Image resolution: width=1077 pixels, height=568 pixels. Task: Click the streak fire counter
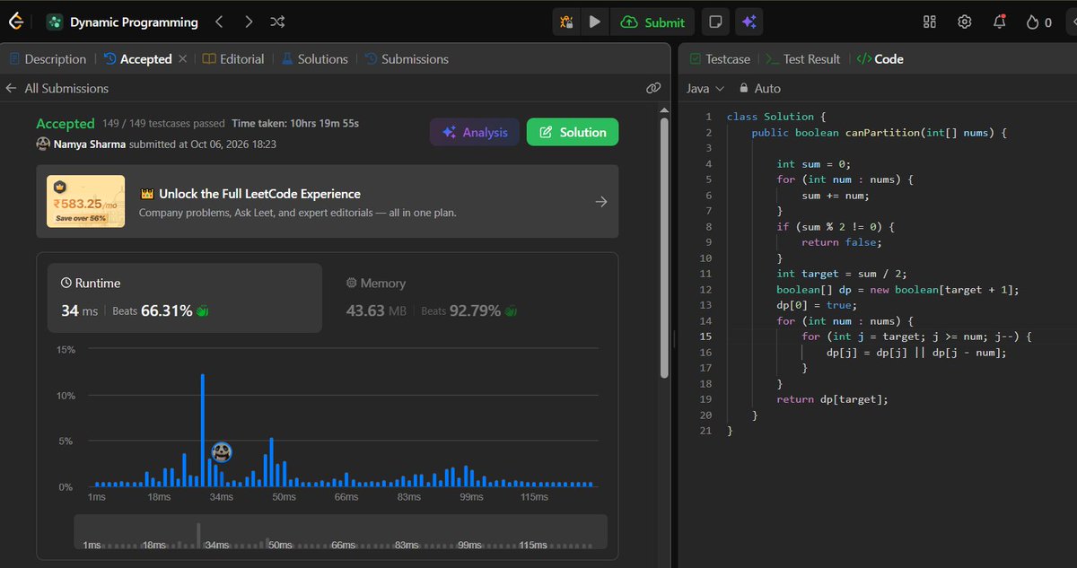point(1038,22)
